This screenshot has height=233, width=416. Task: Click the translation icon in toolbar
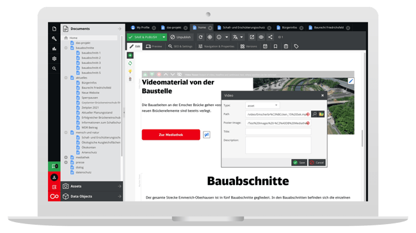(235, 37)
